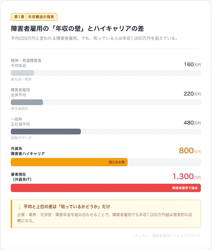Click the 外資系 障害者ハイキャリア label
This screenshot has height=250, width=212.
(28, 151)
